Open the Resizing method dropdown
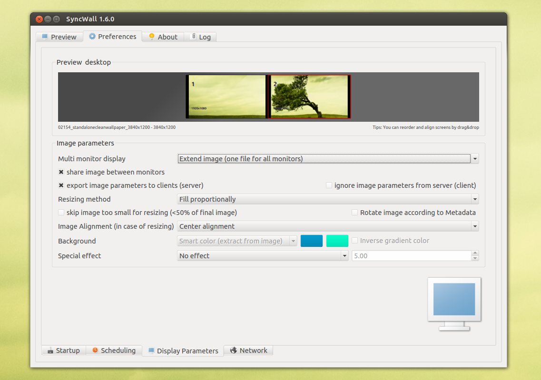Screen dimensions: 541x380 (328, 199)
